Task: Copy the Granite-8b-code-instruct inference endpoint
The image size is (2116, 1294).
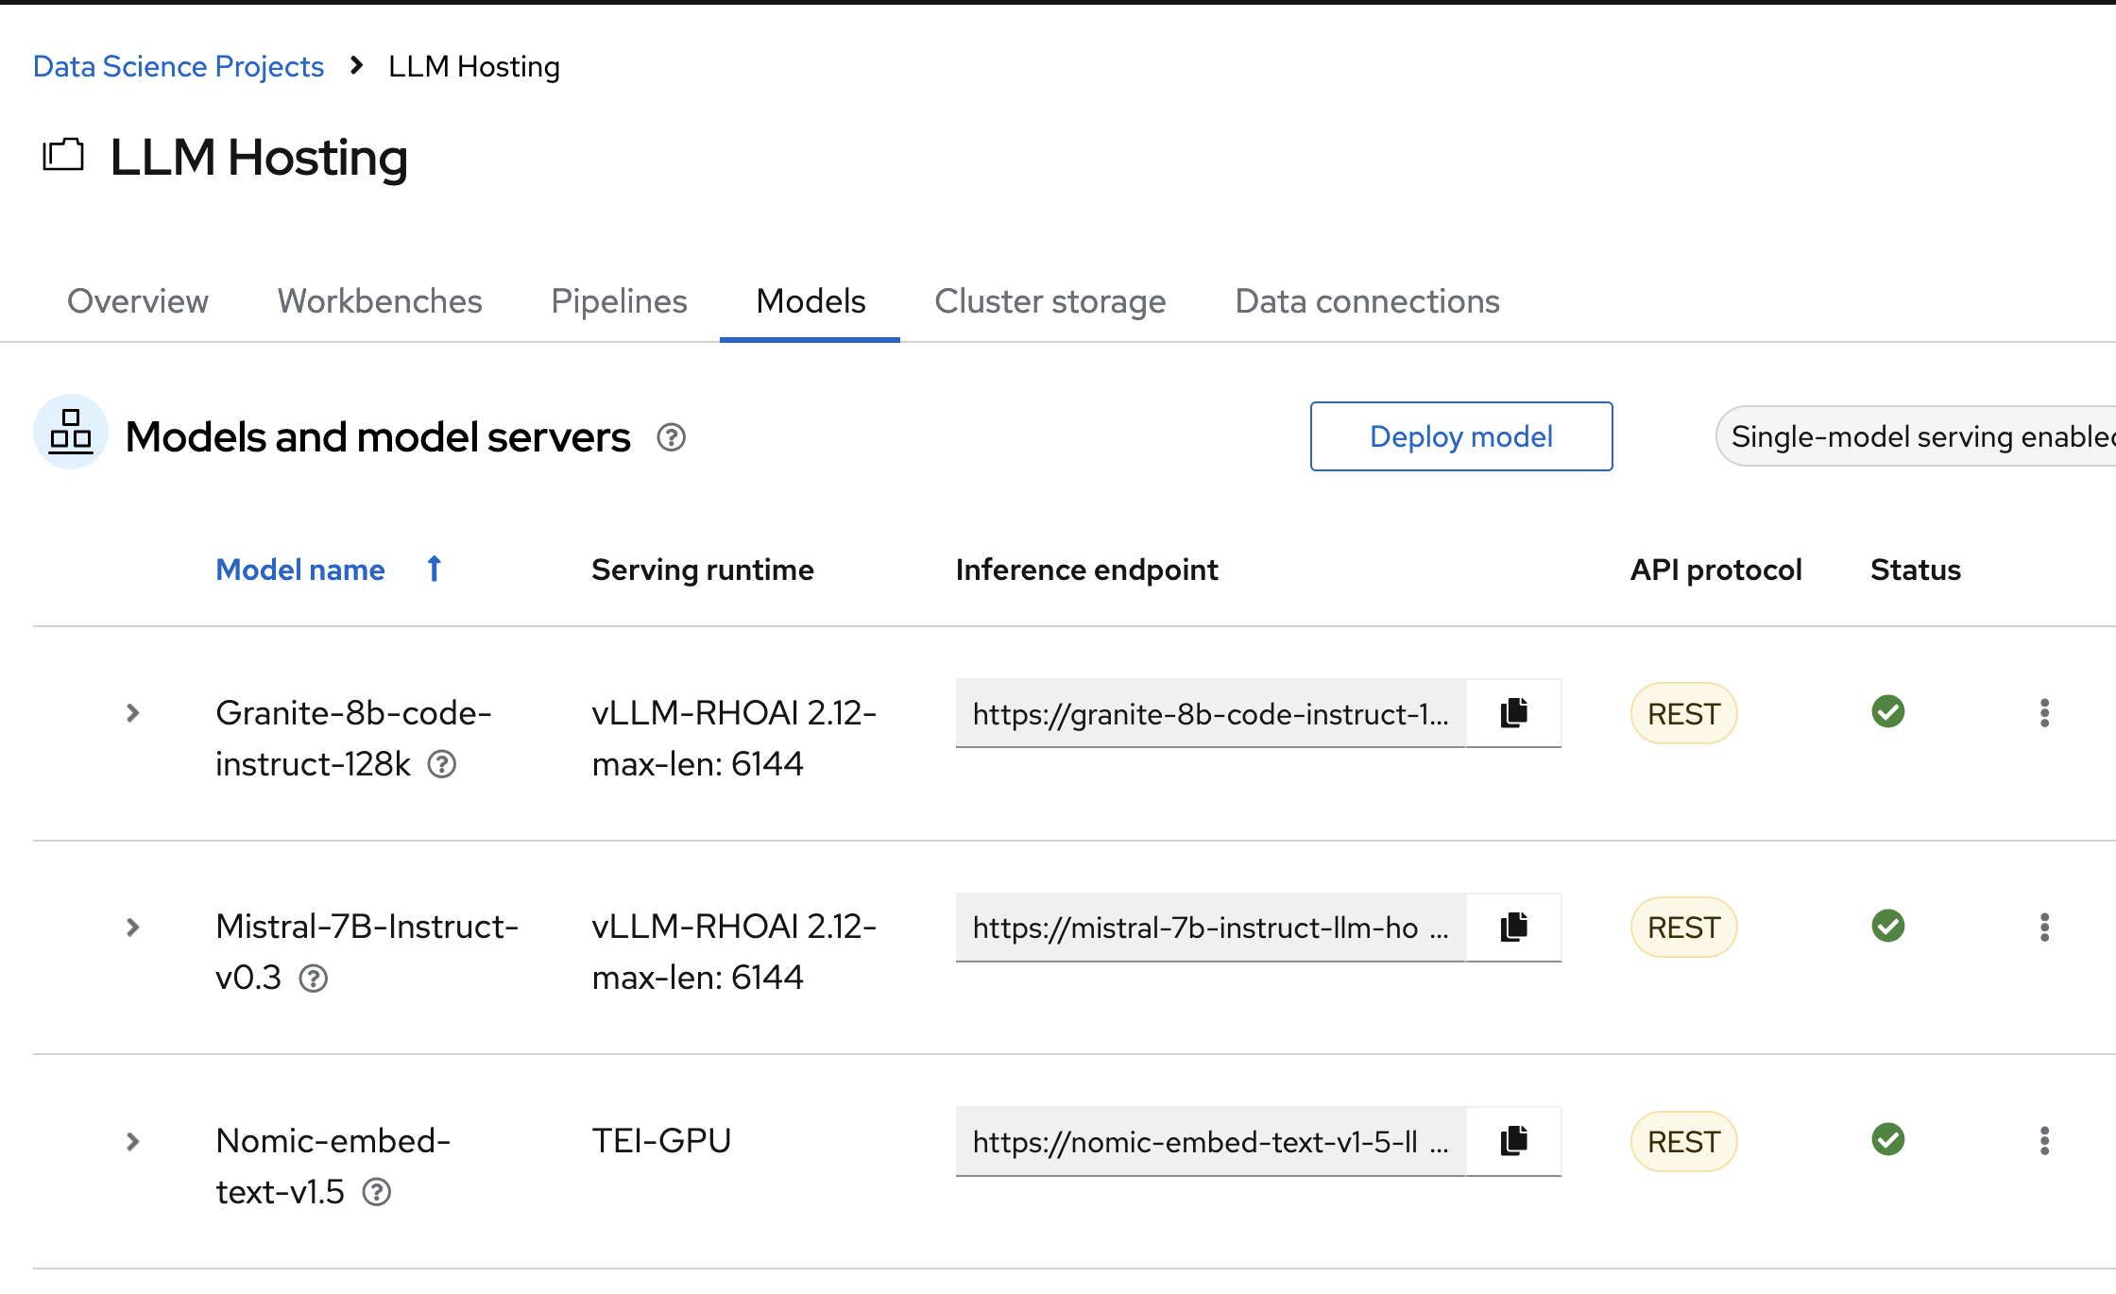Action: click(x=1512, y=714)
